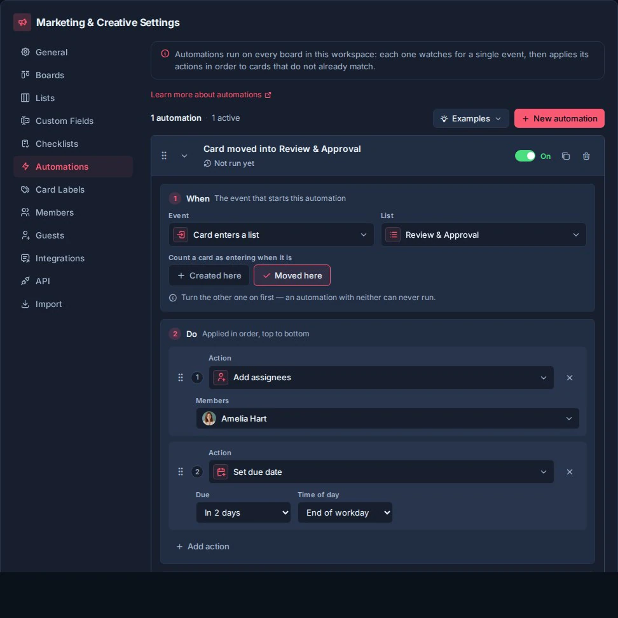
Task: Remove the Add assignees action
Action: pyautogui.click(x=570, y=378)
